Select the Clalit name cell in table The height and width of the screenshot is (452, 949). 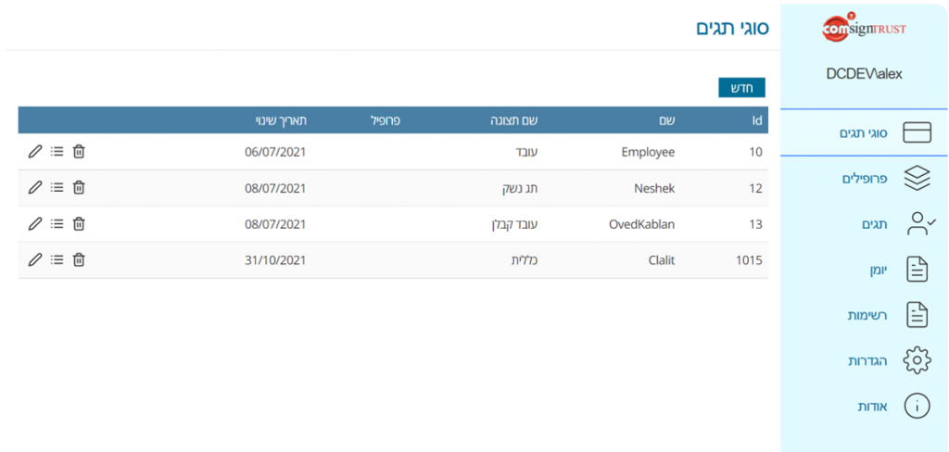pyautogui.click(x=654, y=260)
